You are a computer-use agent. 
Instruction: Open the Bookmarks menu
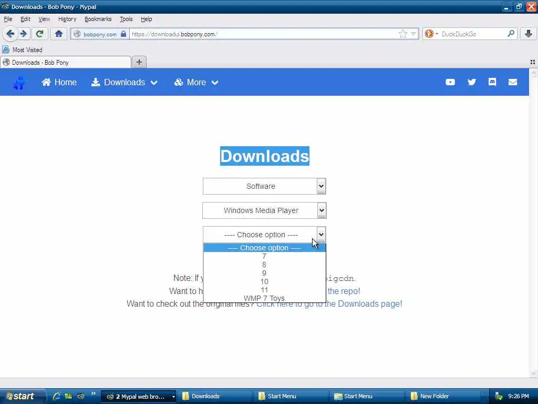(x=98, y=19)
